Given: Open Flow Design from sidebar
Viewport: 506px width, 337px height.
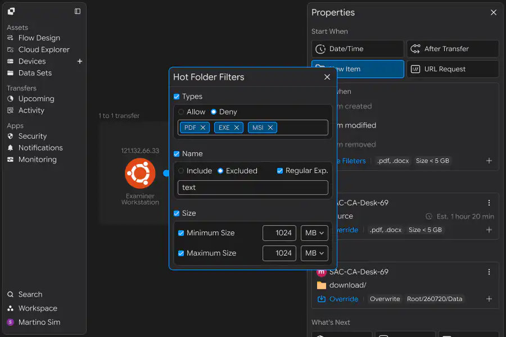Looking at the screenshot, I should (x=39, y=38).
